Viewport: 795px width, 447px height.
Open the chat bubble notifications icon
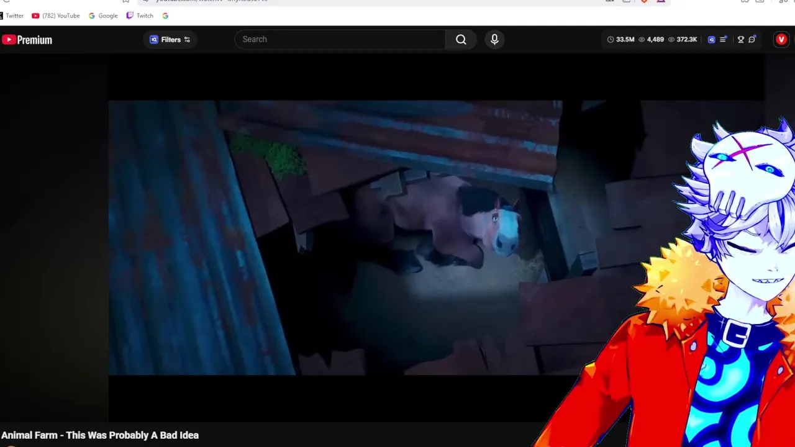[x=752, y=40]
